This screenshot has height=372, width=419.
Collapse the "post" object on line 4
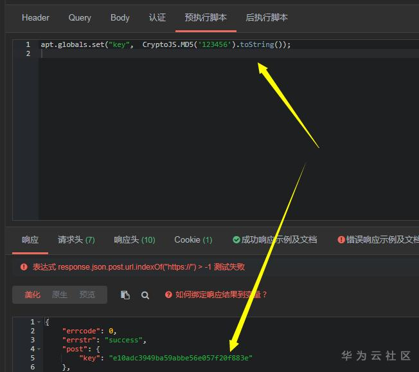[x=39, y=349]
